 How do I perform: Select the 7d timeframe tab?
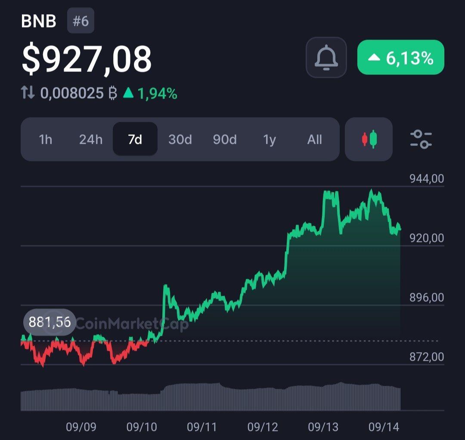(135, 139)
